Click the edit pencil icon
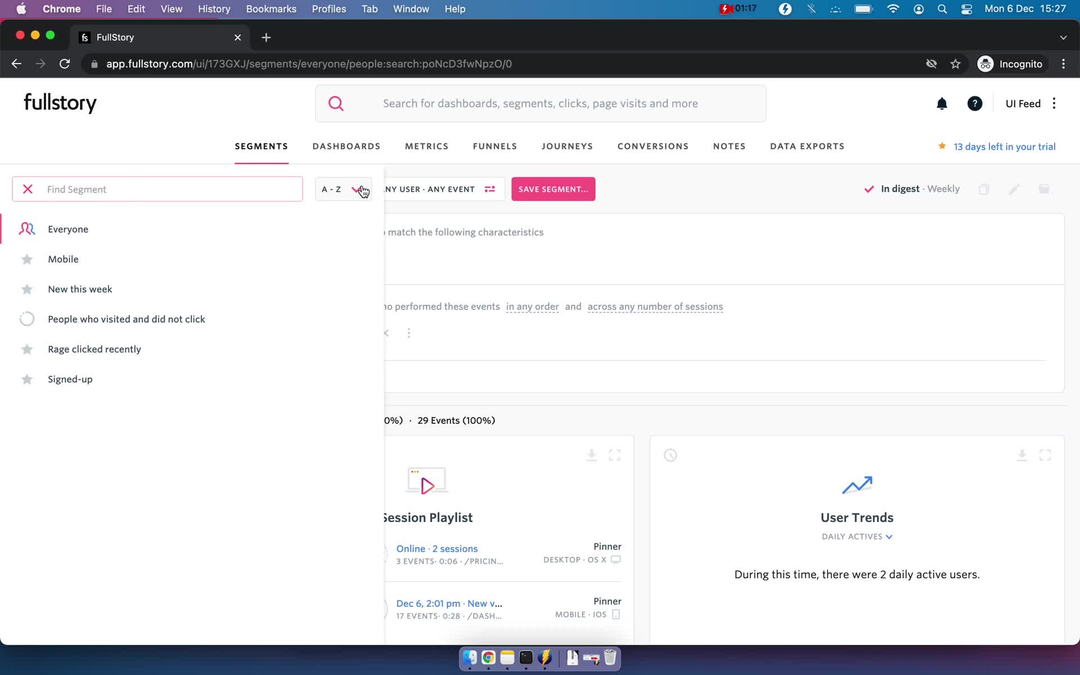The width and height of the screenshot is (1080, 675). point(1014,189)
